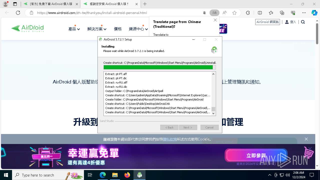Click the Back button in the installer
The width and height of the screenshot is (320, 180).
coord(169,127)
